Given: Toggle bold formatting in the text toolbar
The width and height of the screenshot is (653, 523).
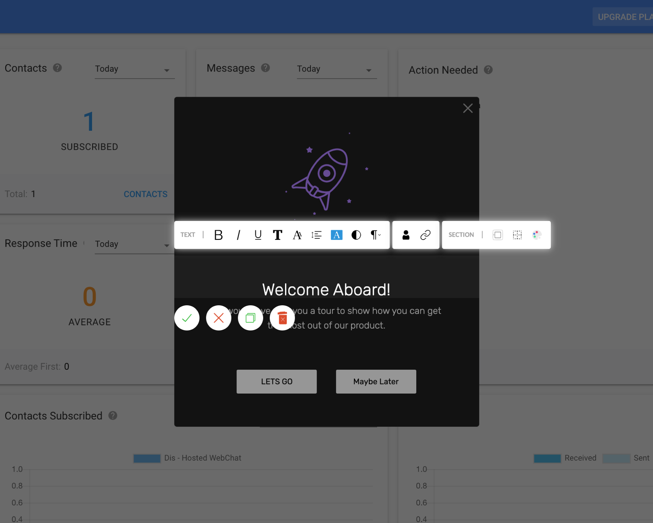Looking at the screenshot, I should click(x=218, y=235).
